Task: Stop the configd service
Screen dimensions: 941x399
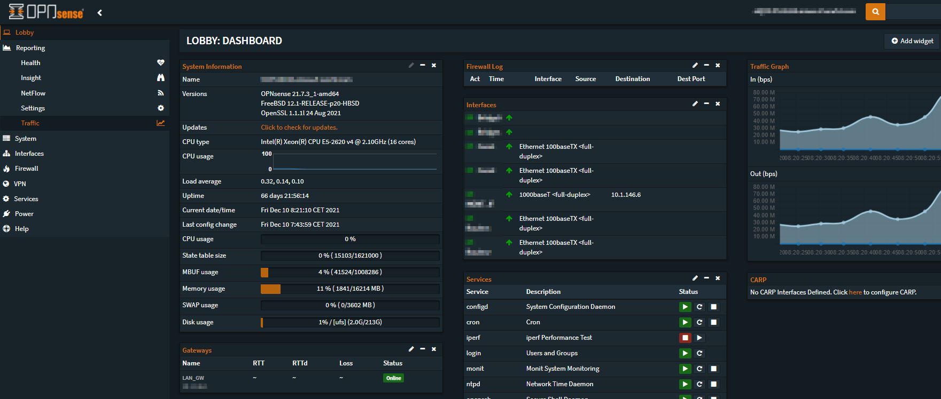Action: [x=713, y=307]
